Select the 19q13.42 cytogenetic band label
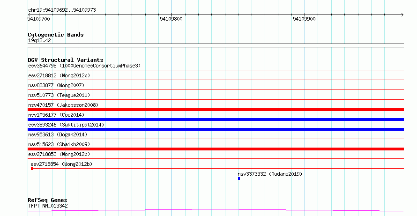 [39, 40]
